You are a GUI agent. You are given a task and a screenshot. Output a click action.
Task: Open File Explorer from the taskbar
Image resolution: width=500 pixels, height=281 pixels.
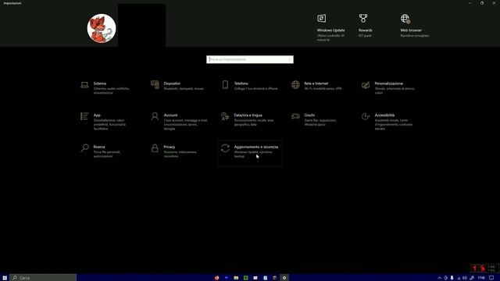click(236, 278)
